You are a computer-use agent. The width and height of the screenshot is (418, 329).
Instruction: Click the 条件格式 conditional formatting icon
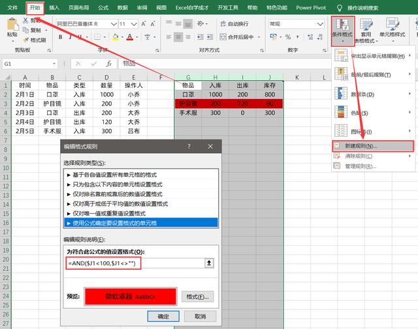[x=342, y=29]
